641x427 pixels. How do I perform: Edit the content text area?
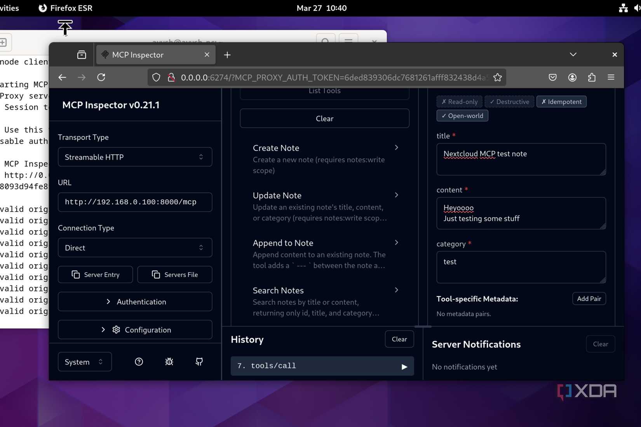(x=521, y=213)
